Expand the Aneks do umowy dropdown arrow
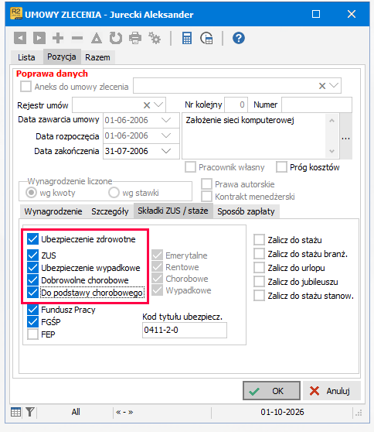Image resolution: width=374 pixels, height=432 pixels. coord(334,86)
